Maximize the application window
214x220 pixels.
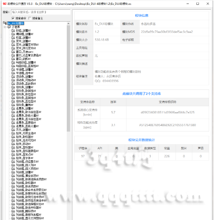pyautogui.click(x=198, y=4)
